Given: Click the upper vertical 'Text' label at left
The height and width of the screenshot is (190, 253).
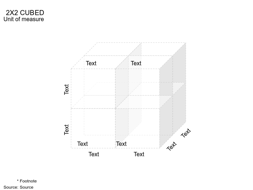Looking at the screenshot, I should pos(67,89).
